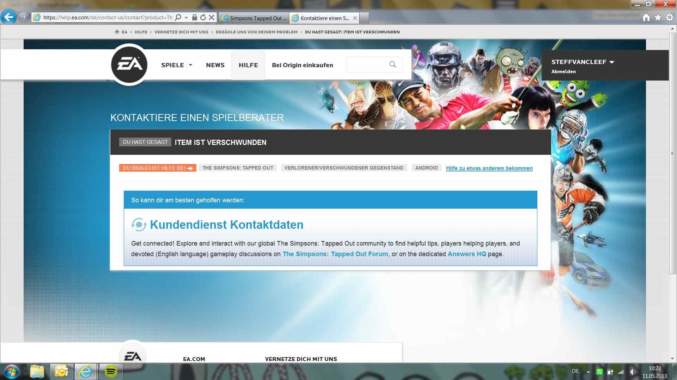Open Spotify from the taskbar
Screen dimensions: 677x380
coord(111,372)
